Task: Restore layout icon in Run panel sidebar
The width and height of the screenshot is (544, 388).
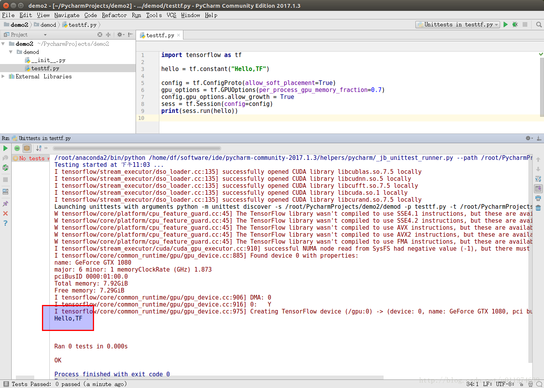Action: click(5, 192)
